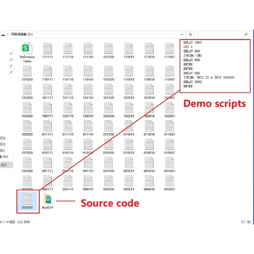This screenshot has width=254, height=254.
Task: Expand the breadcrumb chevron before G: path
Action: click(x=8, y=34)
